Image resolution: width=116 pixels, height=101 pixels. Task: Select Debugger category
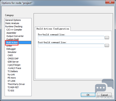(11, 49)
